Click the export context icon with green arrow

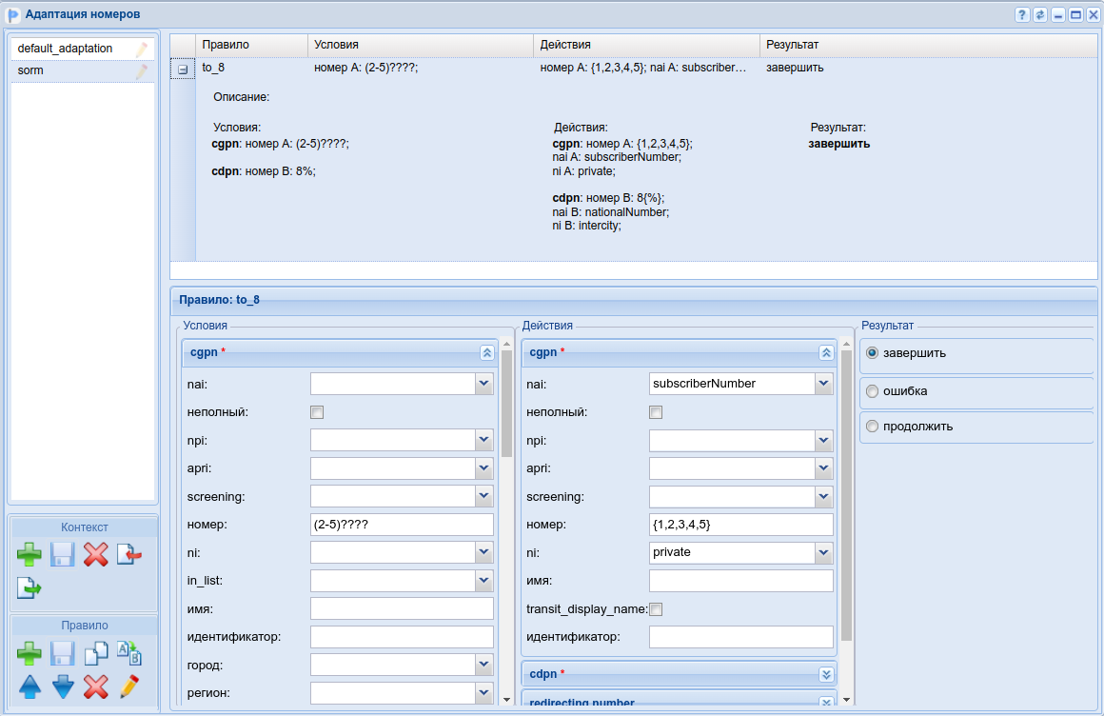[30, 587]
